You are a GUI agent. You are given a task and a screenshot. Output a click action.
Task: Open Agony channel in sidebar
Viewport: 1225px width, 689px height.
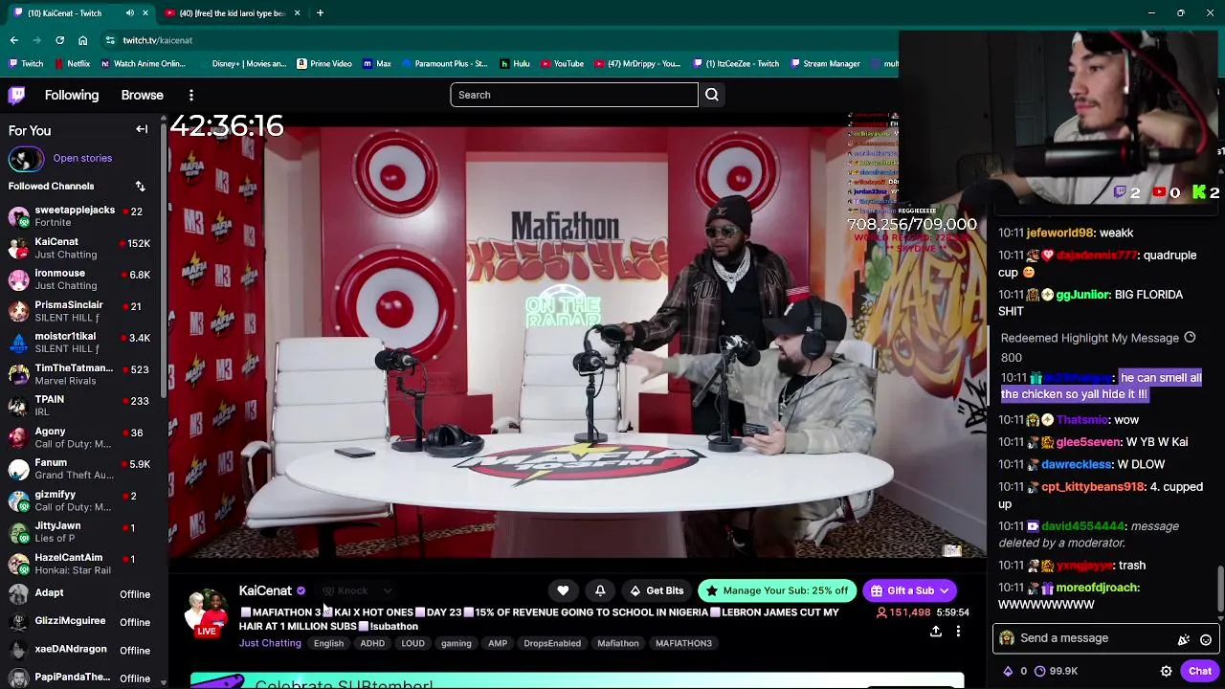pyautogui.click(x=80, y=437)
